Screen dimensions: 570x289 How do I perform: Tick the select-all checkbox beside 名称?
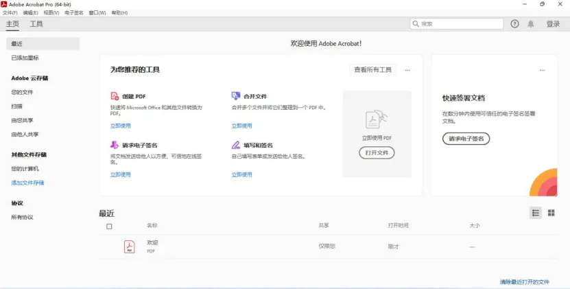(109, 227)
